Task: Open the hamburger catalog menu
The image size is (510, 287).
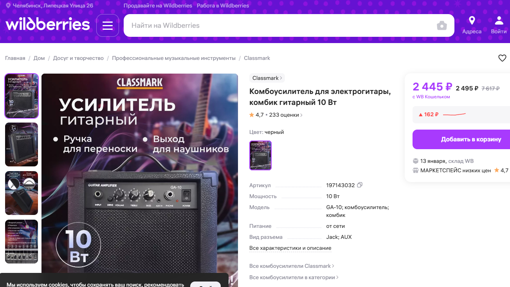Action: coord(108,25)
